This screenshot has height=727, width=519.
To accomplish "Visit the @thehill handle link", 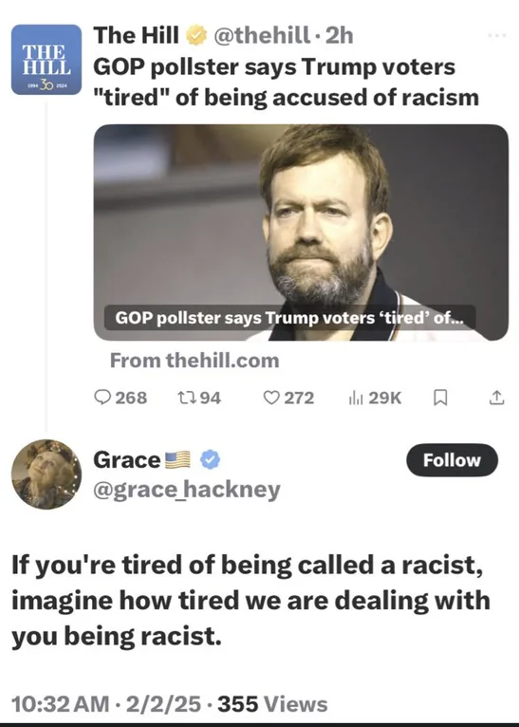I will 261,36.
